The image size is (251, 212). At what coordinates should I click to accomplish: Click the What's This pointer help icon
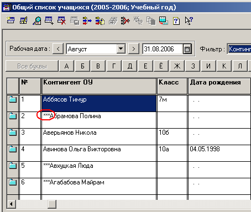click(189, 20)
